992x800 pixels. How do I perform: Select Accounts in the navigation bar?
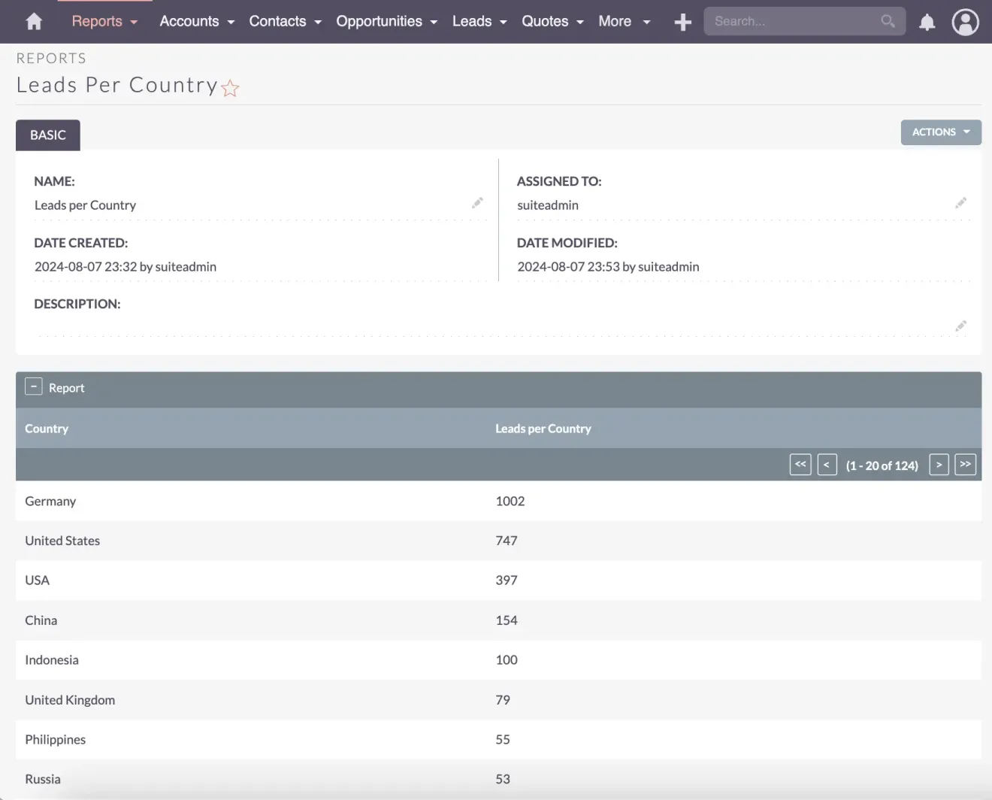tap(189, 21)
